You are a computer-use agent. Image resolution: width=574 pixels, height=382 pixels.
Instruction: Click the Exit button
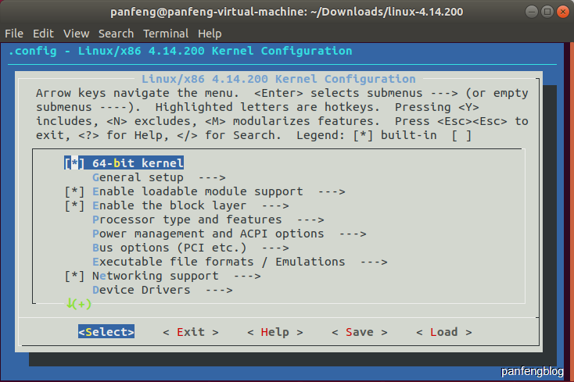click(191, 332)
